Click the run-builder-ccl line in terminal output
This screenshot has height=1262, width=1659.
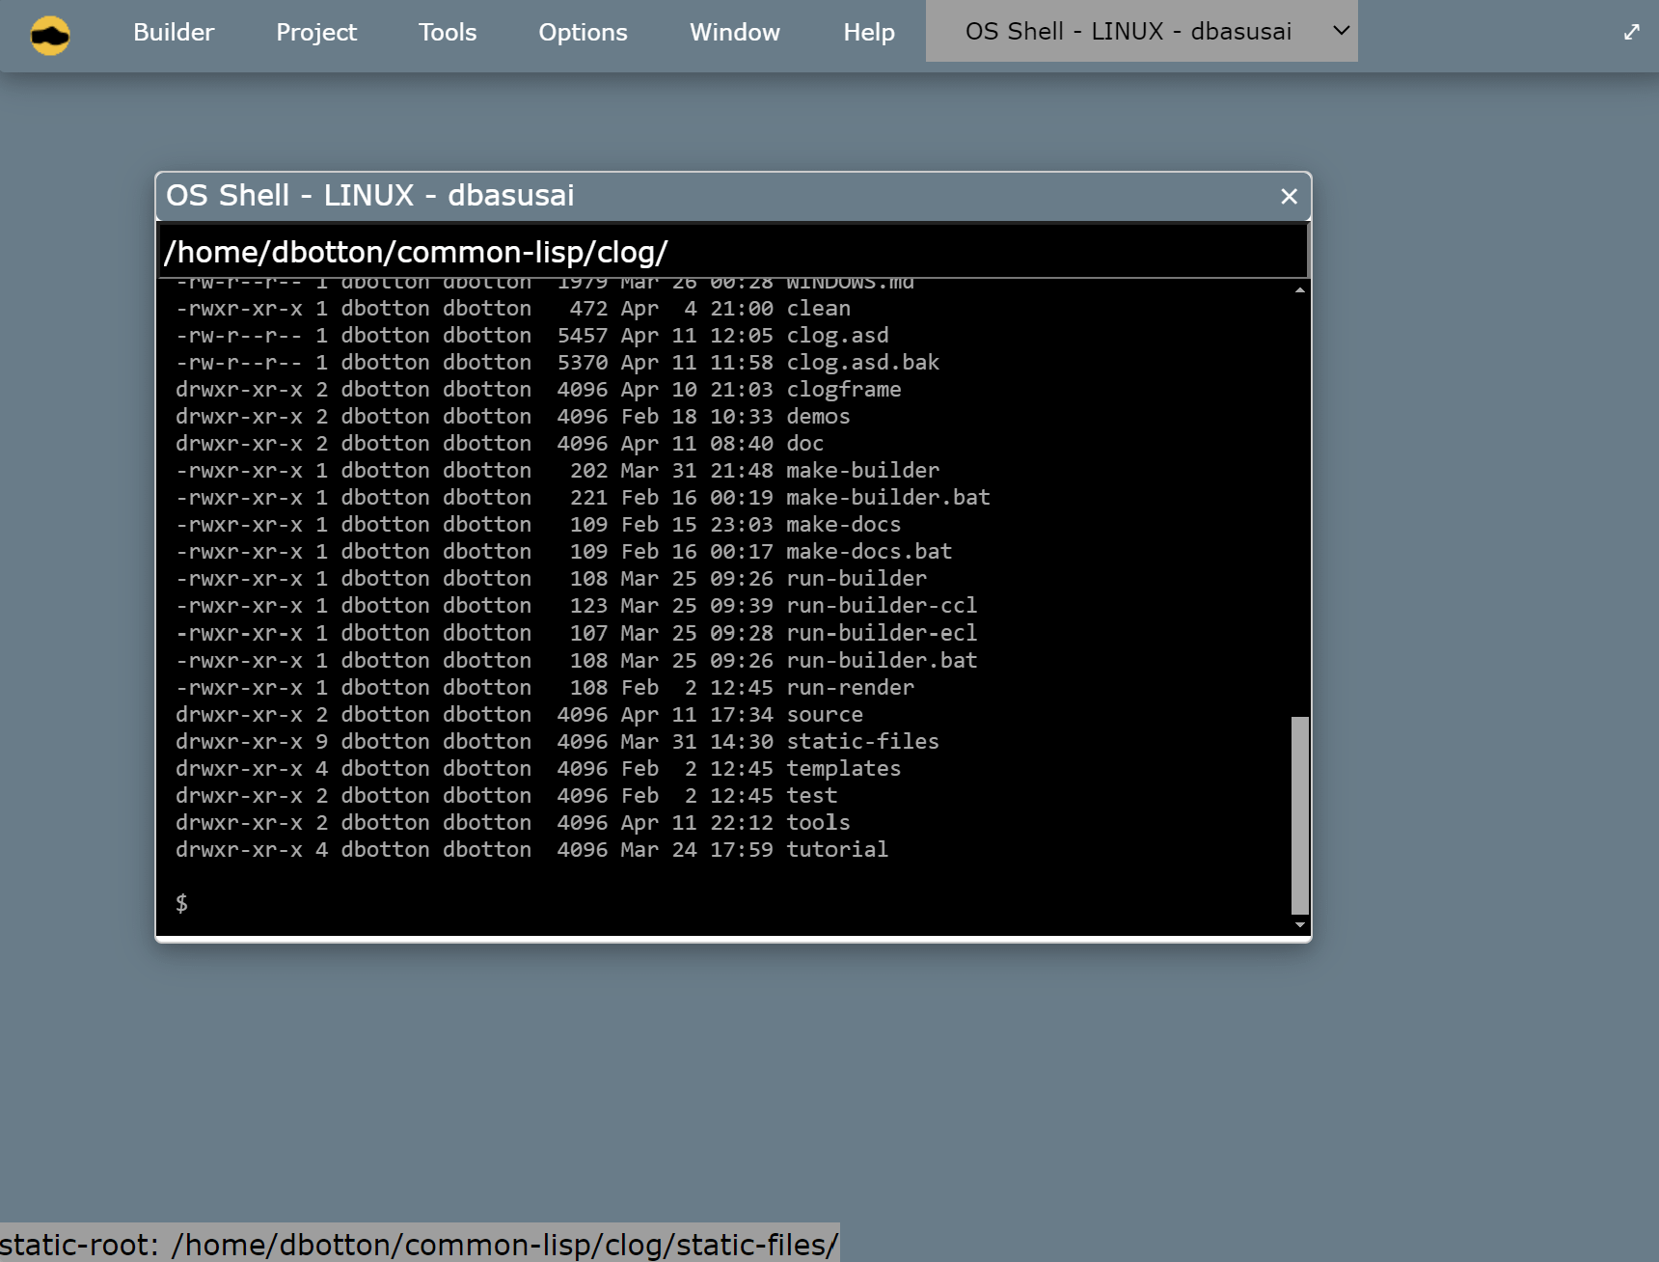(881, 606)
